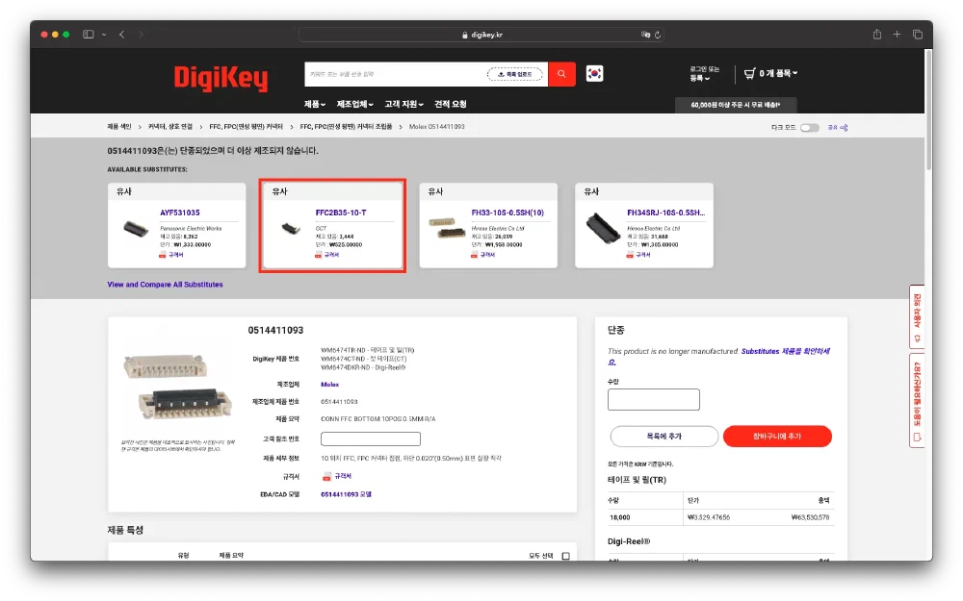Click the red 장바구니에 추가 button

777,436
